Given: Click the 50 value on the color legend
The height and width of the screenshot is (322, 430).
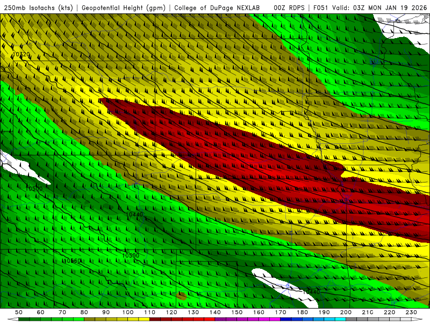Looking at the screenshot, I should [x=19, y=312].
